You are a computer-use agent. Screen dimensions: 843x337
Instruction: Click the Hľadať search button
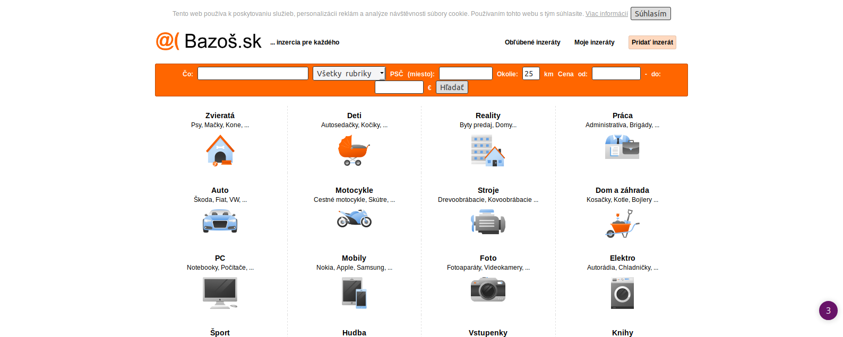[x=452, y=87]
